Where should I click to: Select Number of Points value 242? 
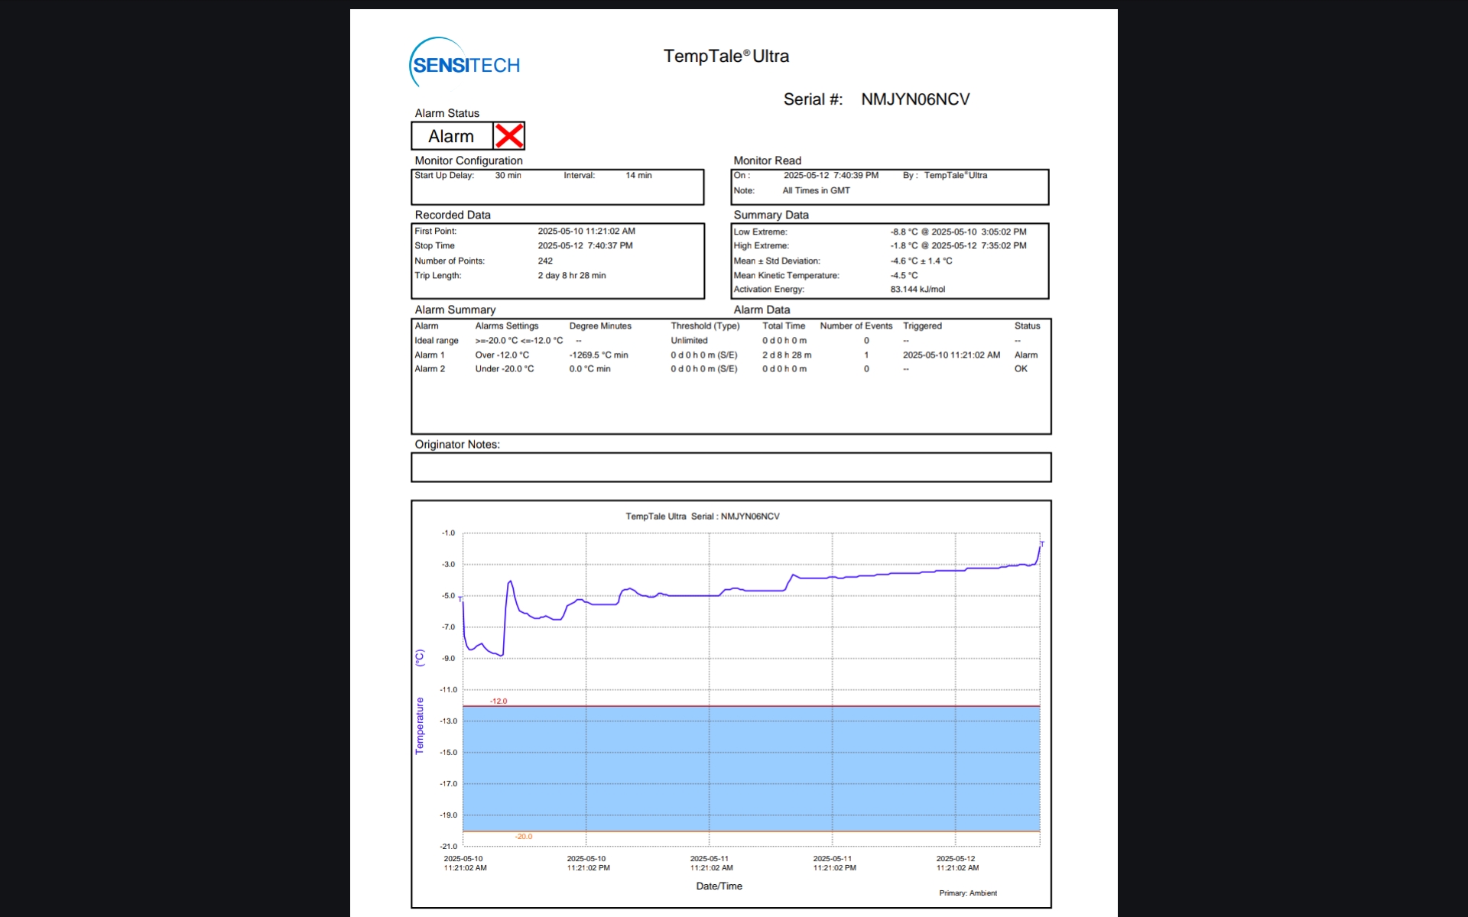tap(545, 261)
